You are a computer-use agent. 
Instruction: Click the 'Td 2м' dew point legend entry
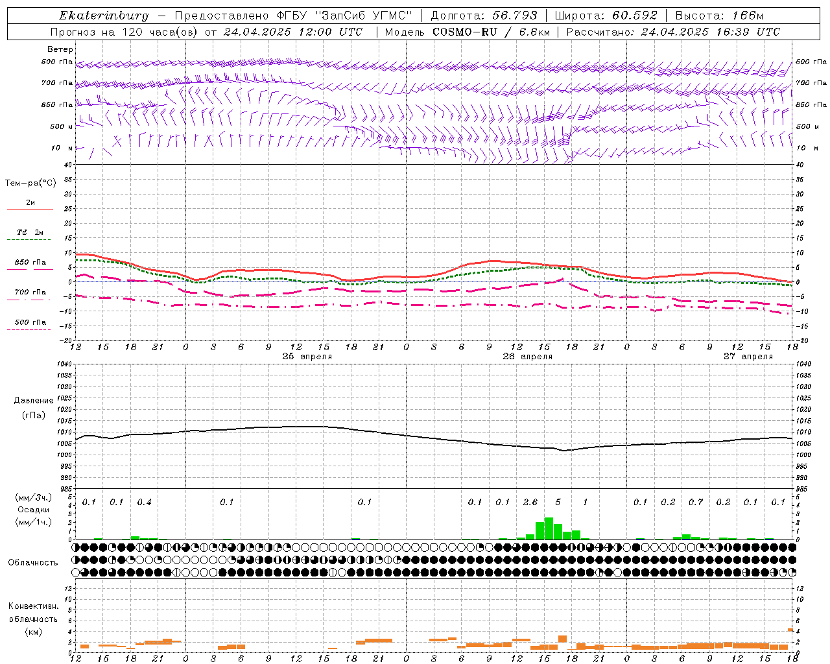[x=30, y=232]
